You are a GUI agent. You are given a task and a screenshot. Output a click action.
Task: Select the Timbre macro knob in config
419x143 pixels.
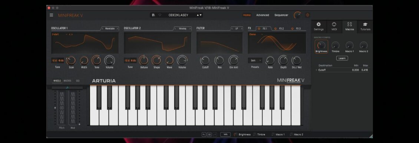pyautogui.click(x=335, y=45)
